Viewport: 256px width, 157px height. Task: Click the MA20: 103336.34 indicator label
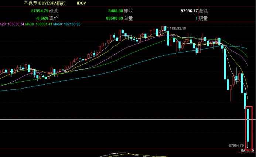pos(12,24)
